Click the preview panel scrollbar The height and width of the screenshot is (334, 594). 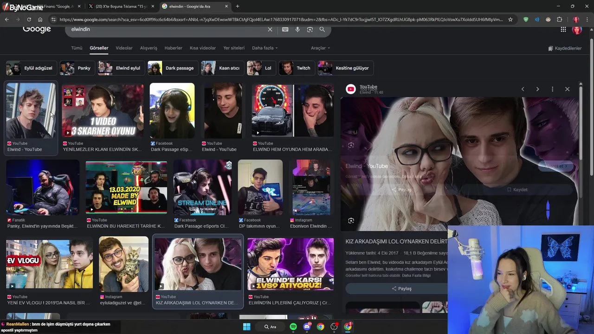580,123
